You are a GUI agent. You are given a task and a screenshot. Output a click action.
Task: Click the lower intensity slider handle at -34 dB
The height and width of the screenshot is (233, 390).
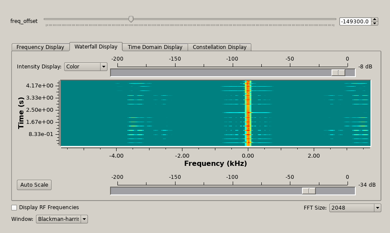309,191
